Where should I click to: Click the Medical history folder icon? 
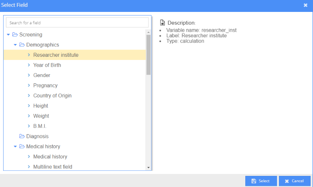pyautogui.click(x=22, y=147)
